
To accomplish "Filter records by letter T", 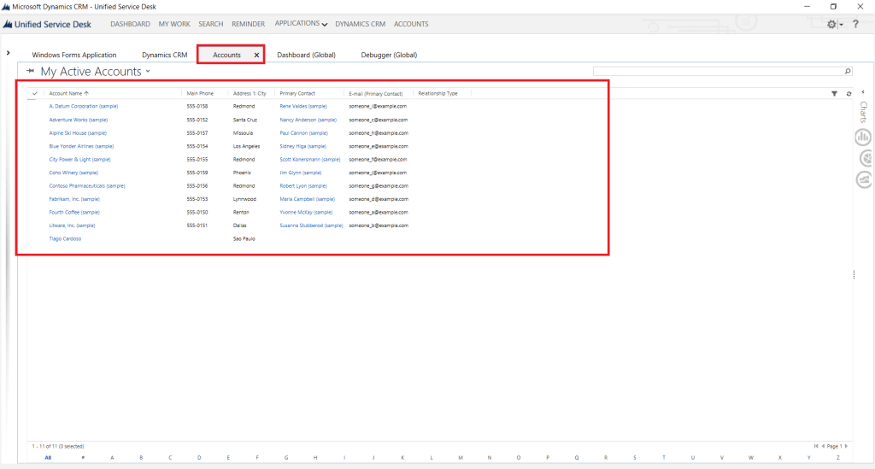I will point(663,457).
